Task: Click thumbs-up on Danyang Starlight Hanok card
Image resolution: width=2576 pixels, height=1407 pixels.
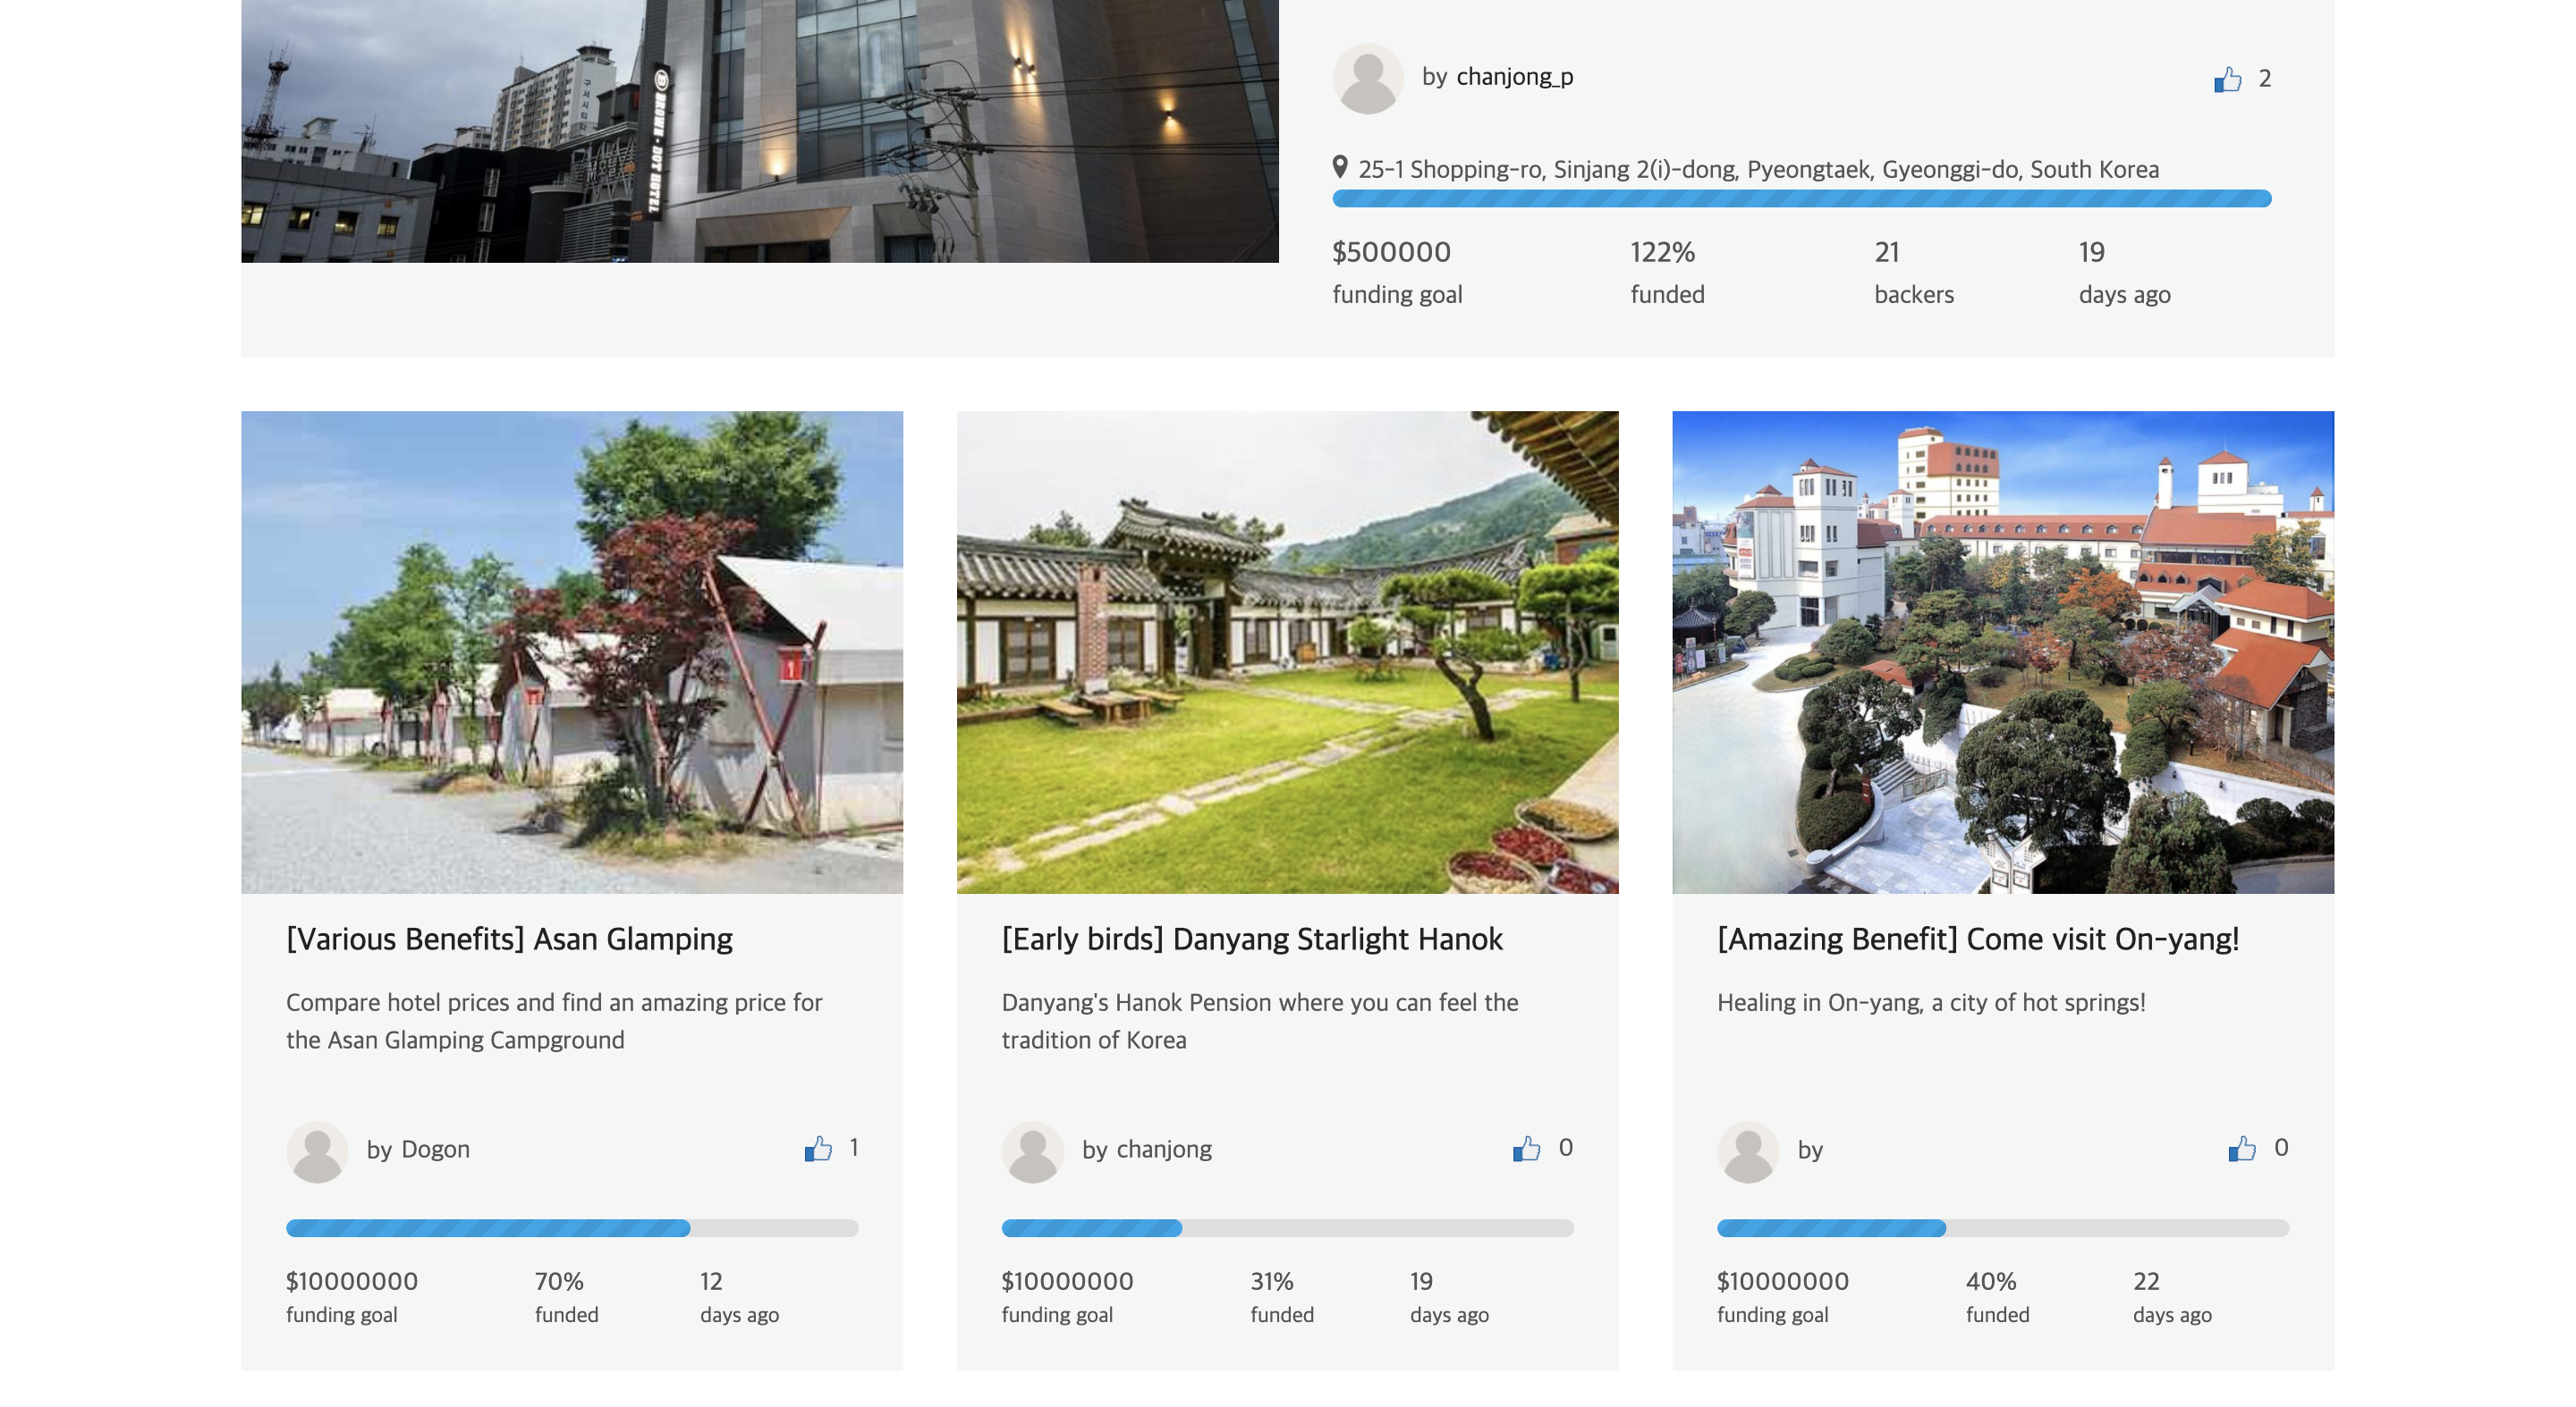Action: click(x=1526, y=1148)
